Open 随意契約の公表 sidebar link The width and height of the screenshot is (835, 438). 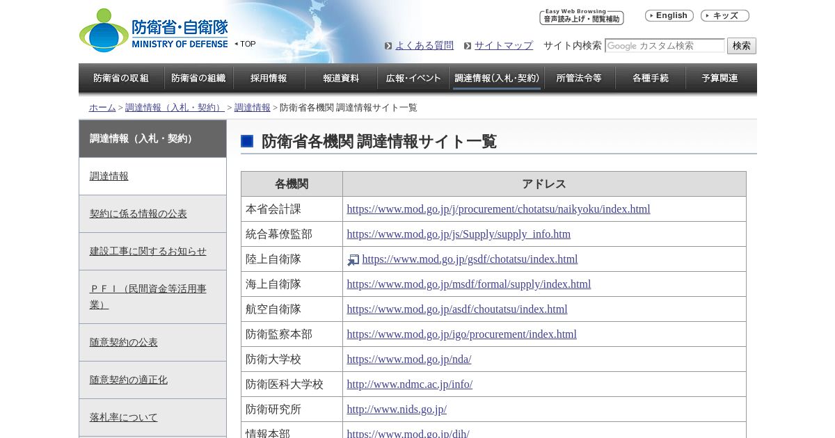[124, 342]
